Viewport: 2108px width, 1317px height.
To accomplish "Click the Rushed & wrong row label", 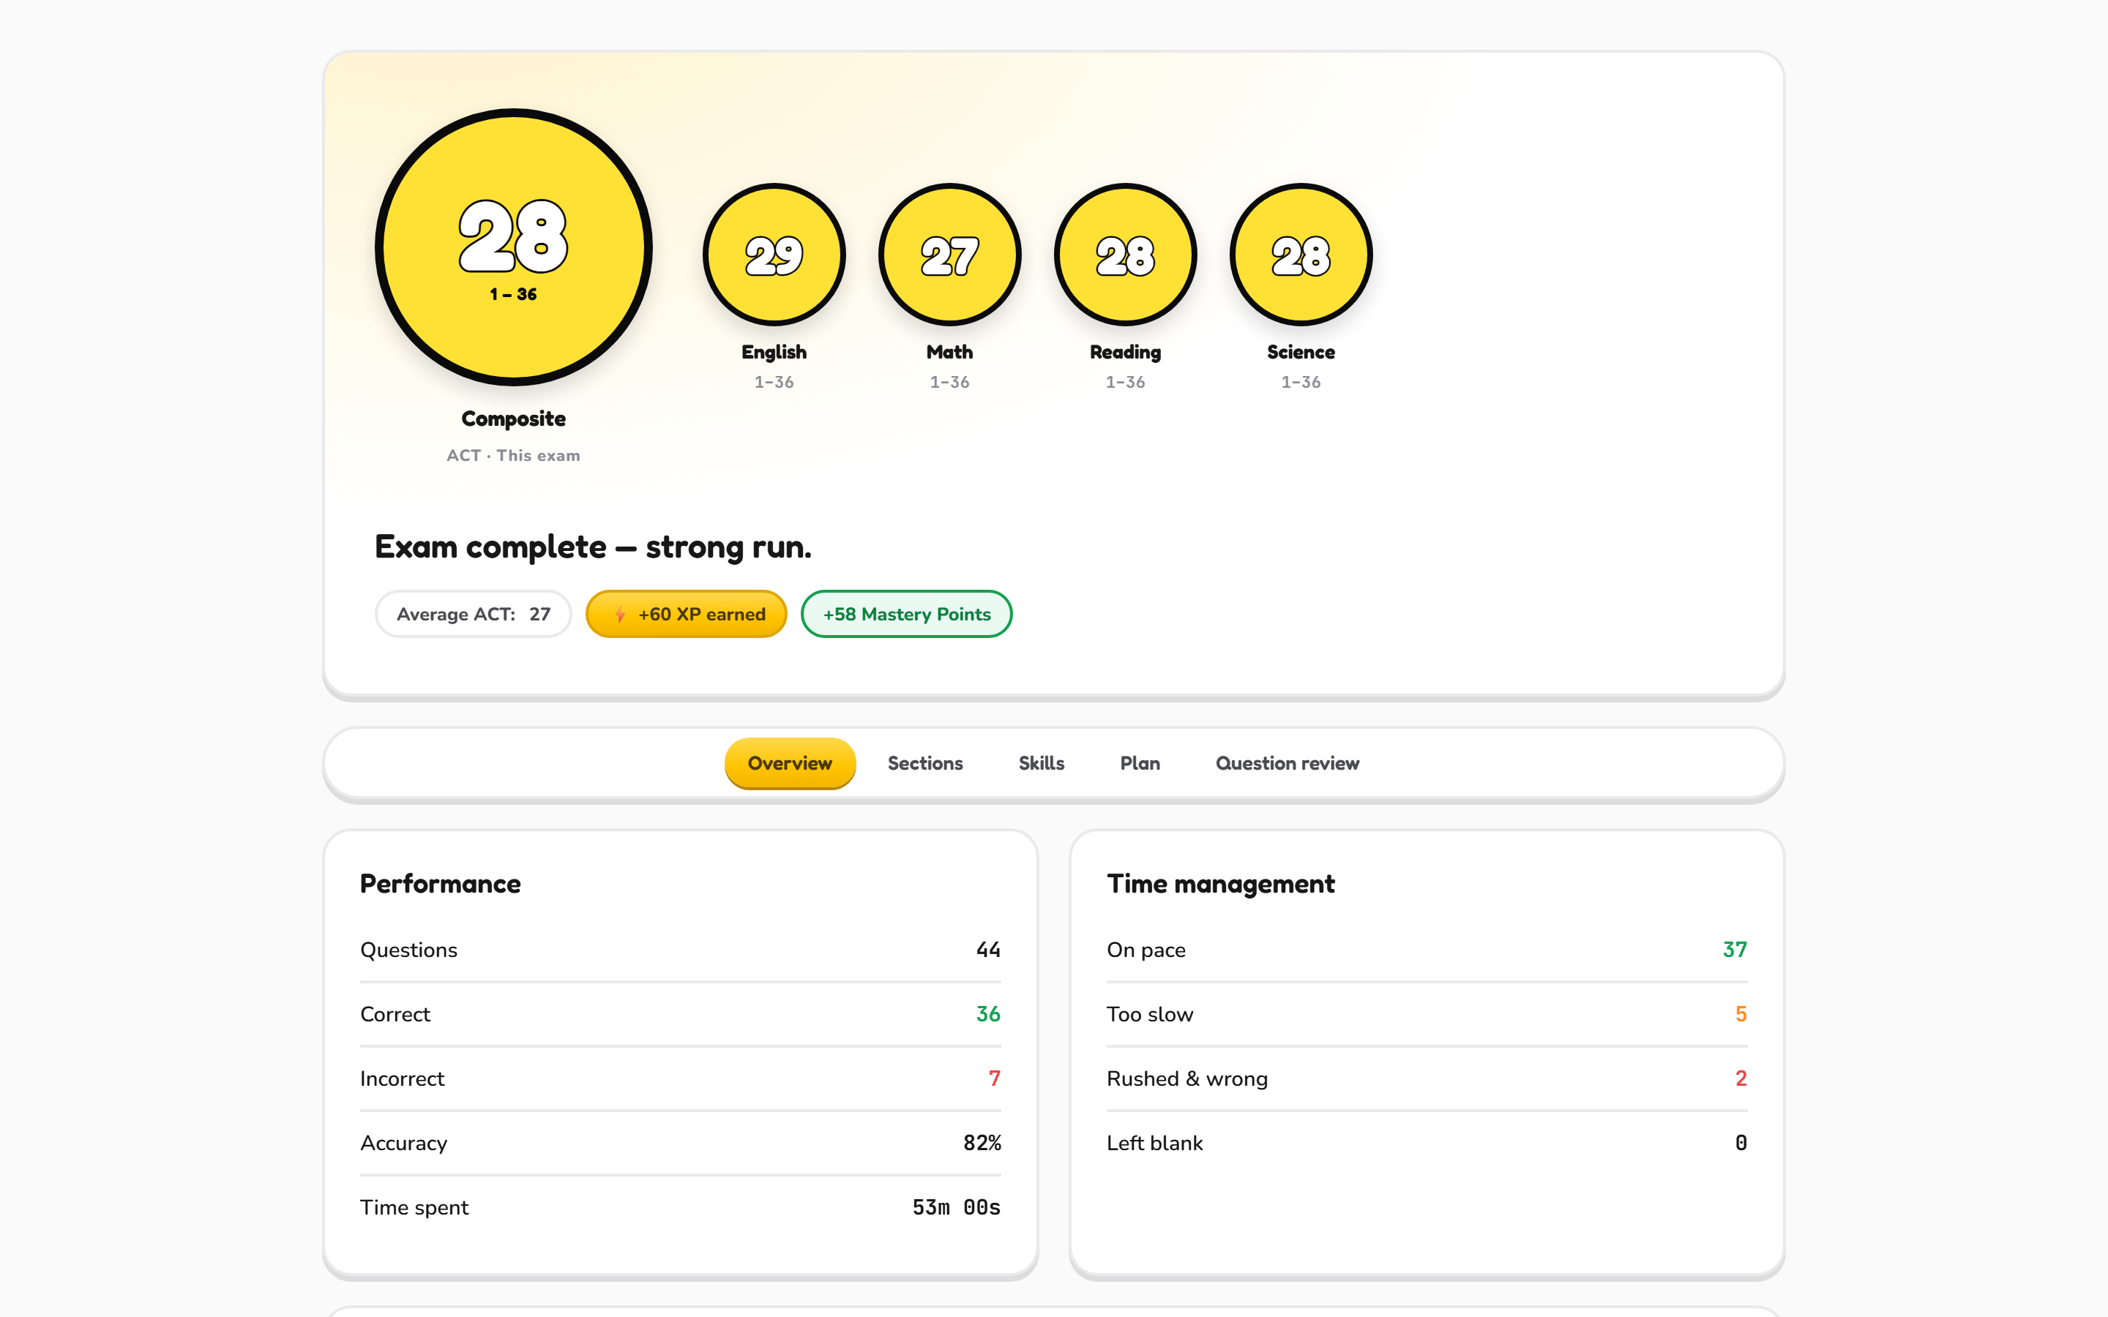I will click(1186, 1079).
